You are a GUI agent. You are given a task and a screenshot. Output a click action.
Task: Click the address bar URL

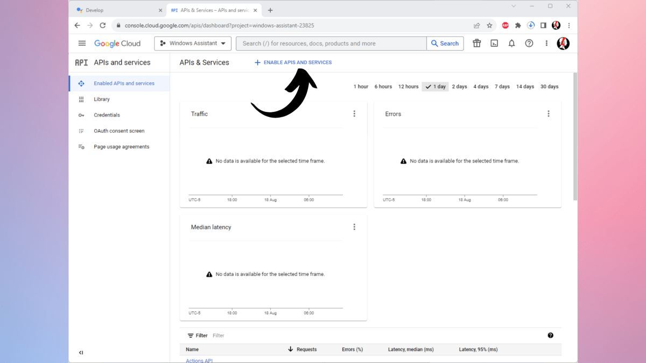(219, 25)
